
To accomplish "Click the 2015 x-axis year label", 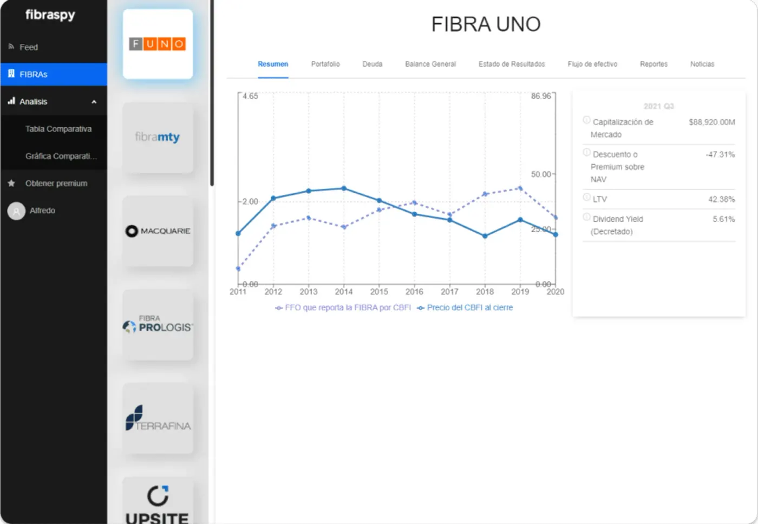I will click(379, 292).
